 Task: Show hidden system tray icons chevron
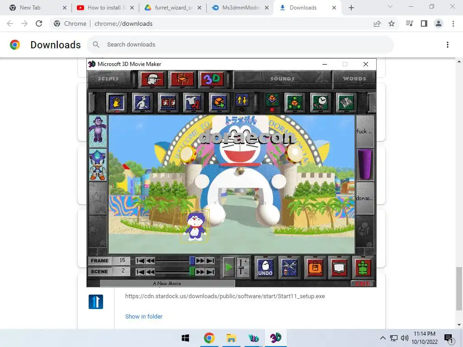pos(383,338)
